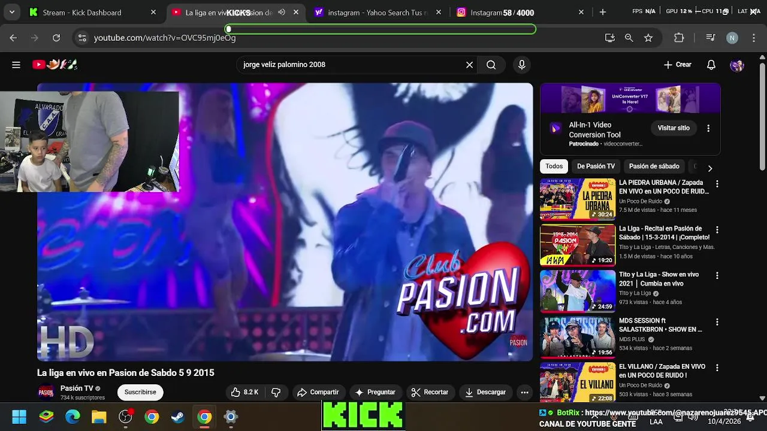This screenshot has width=767, height=431.
Task: Open YouTube notifications bell
Action: pyautogui.click(x=711, y=65)
